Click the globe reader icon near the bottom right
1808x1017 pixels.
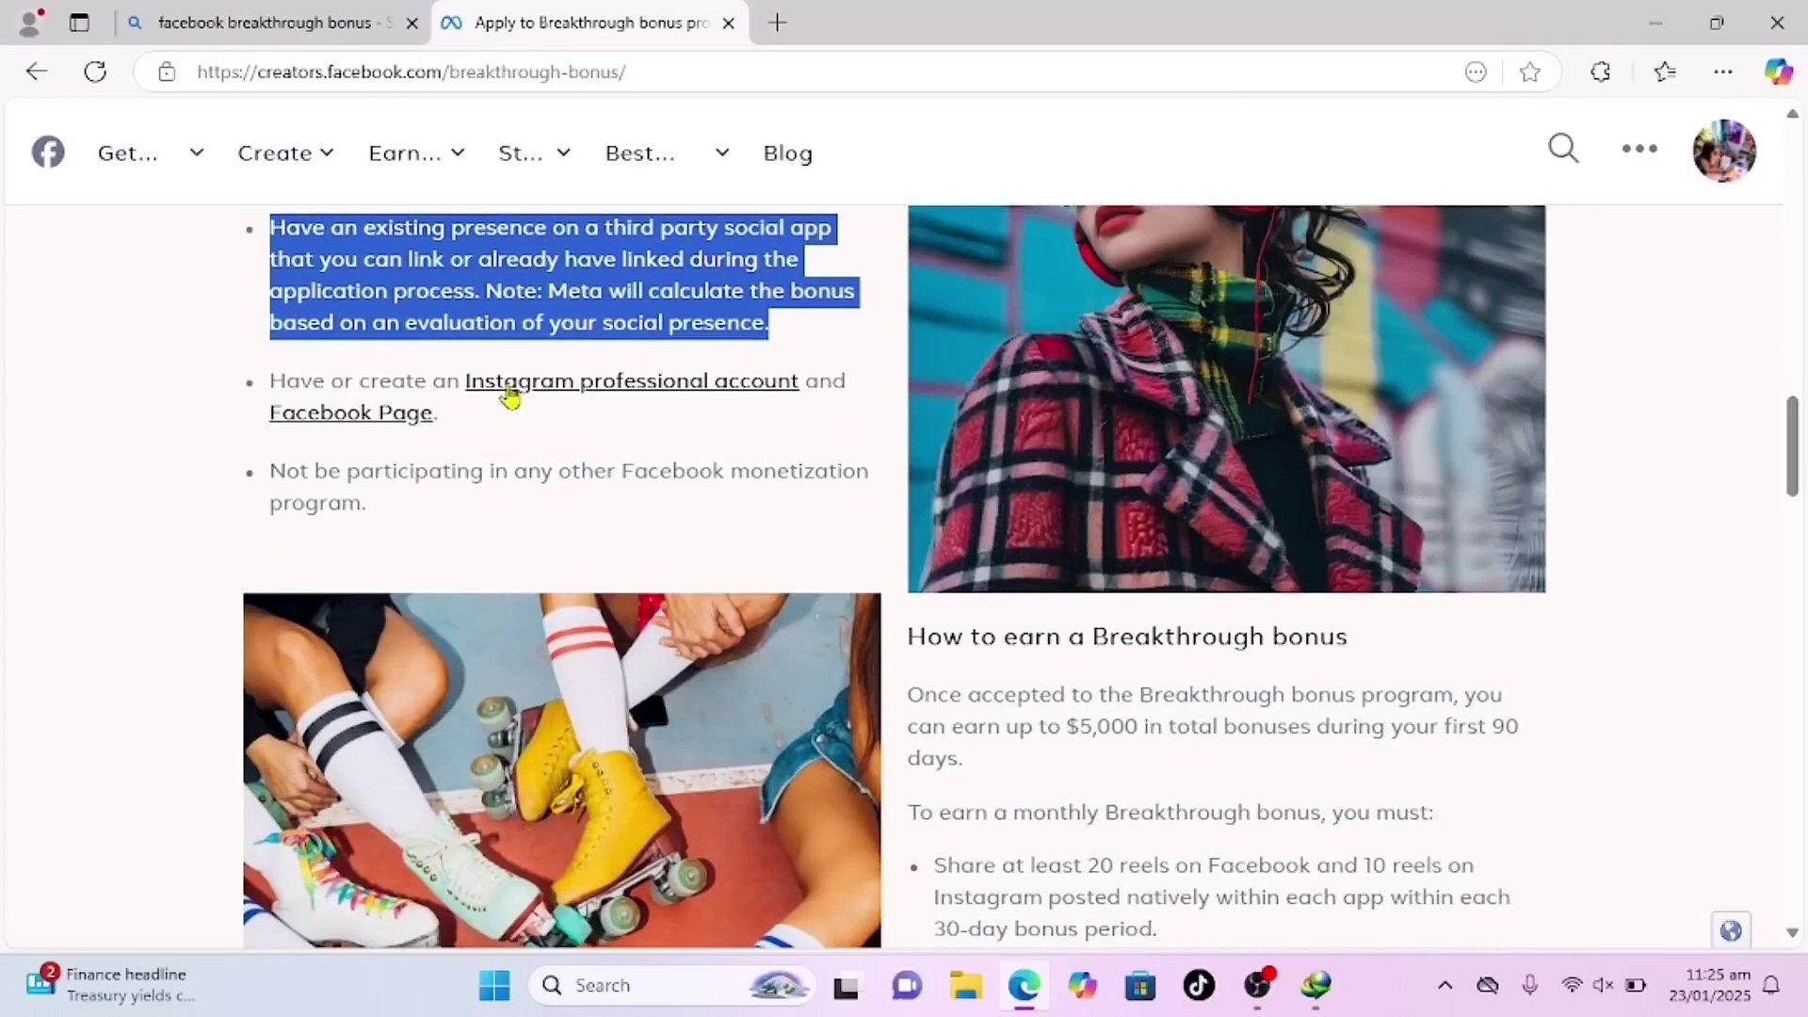1732,930
